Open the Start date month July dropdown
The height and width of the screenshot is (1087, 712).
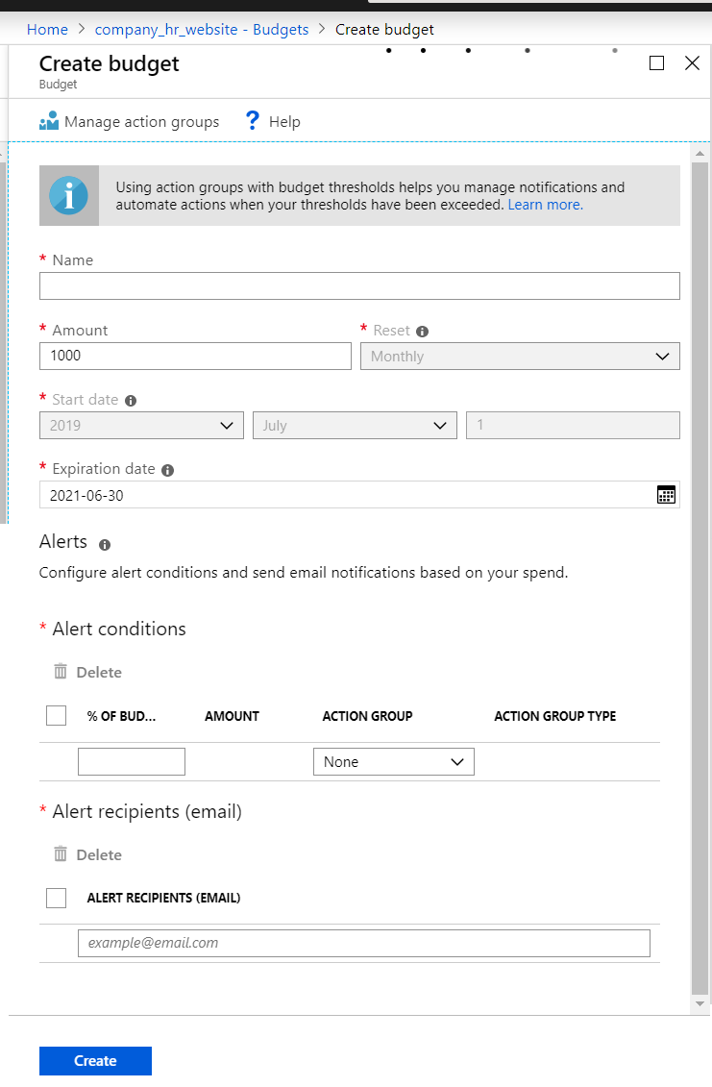pos(354,426)
